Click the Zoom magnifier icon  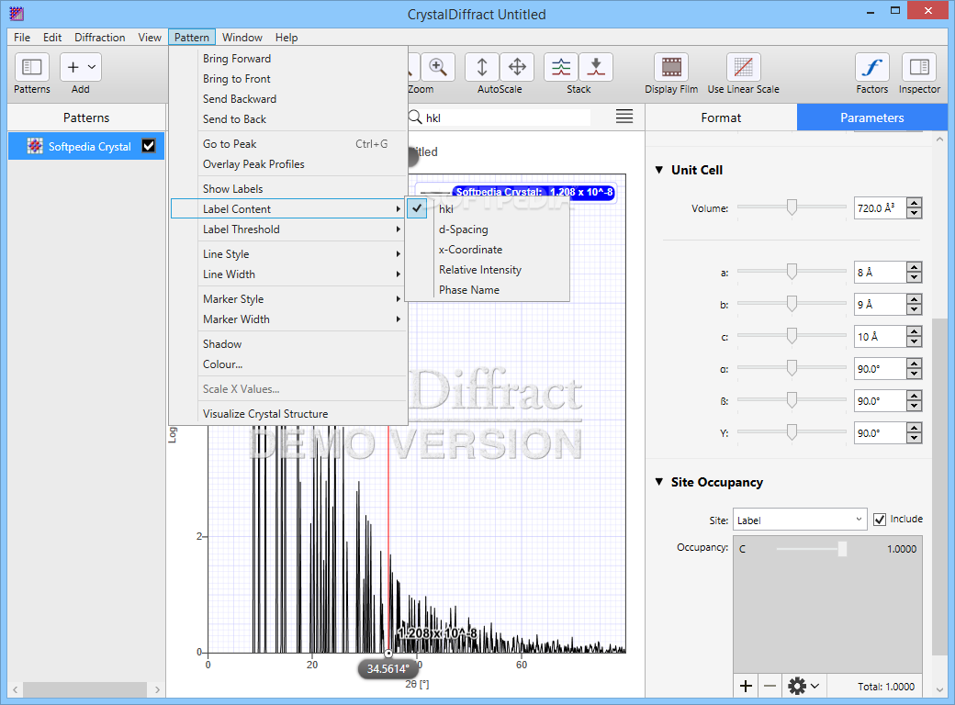[x=437, y=66]
